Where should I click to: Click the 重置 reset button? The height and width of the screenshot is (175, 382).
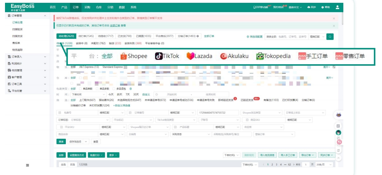96,141
